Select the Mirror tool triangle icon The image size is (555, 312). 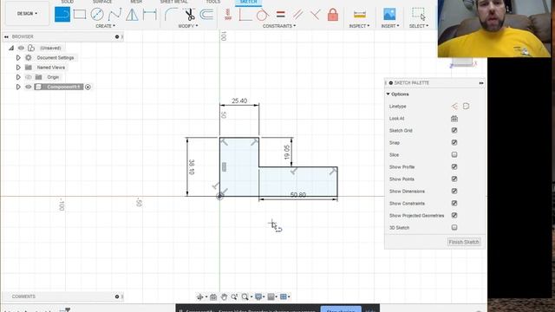click(x=132, y=15)
